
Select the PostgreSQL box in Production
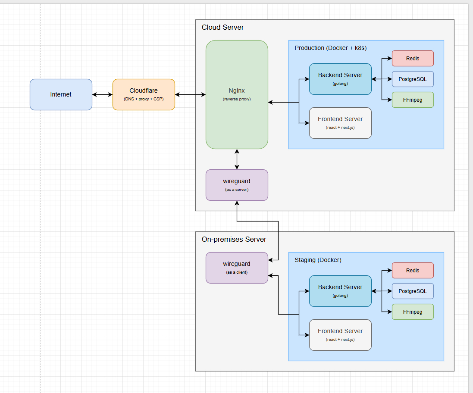click(412, 79)
